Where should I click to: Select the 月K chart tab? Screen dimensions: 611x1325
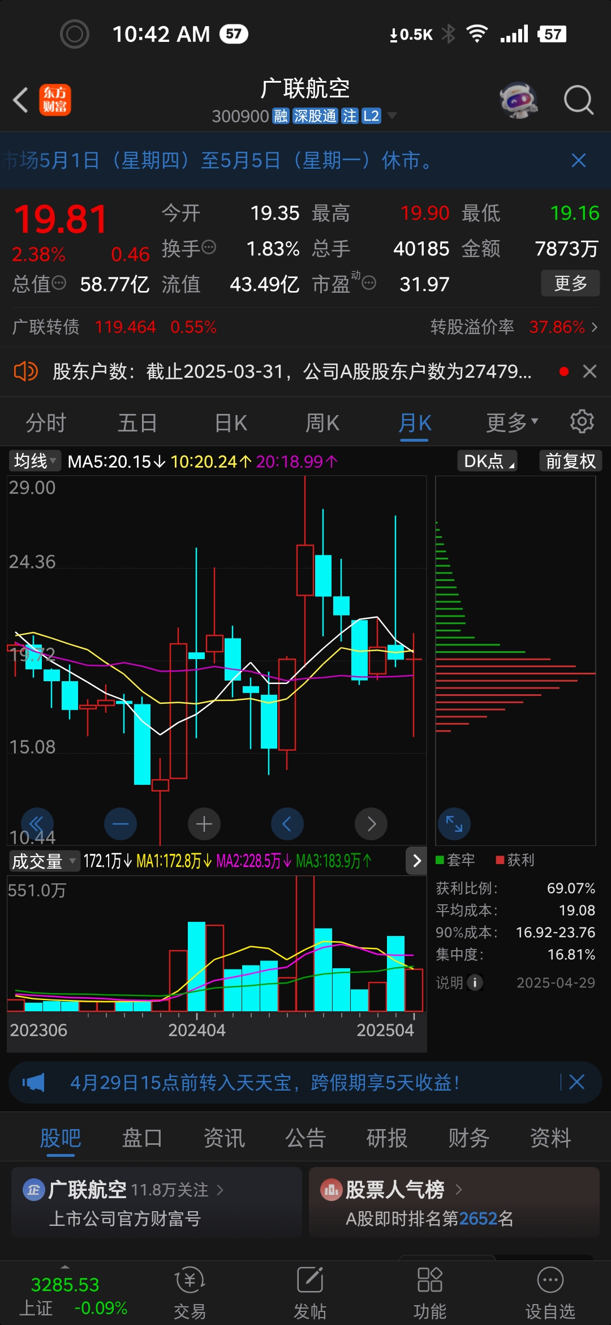coord(415,422)
